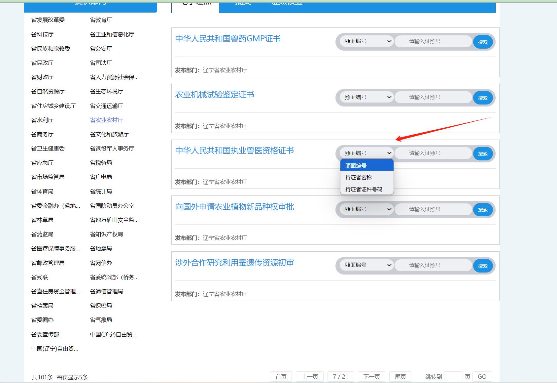Click the 跳转到 page number field
This screenshot has width=557, height=383.
[x=453, y=377]
